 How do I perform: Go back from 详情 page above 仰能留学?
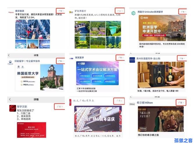[x=9, y=55]
